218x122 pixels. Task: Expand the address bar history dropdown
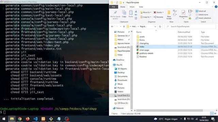tap(155, 26)
